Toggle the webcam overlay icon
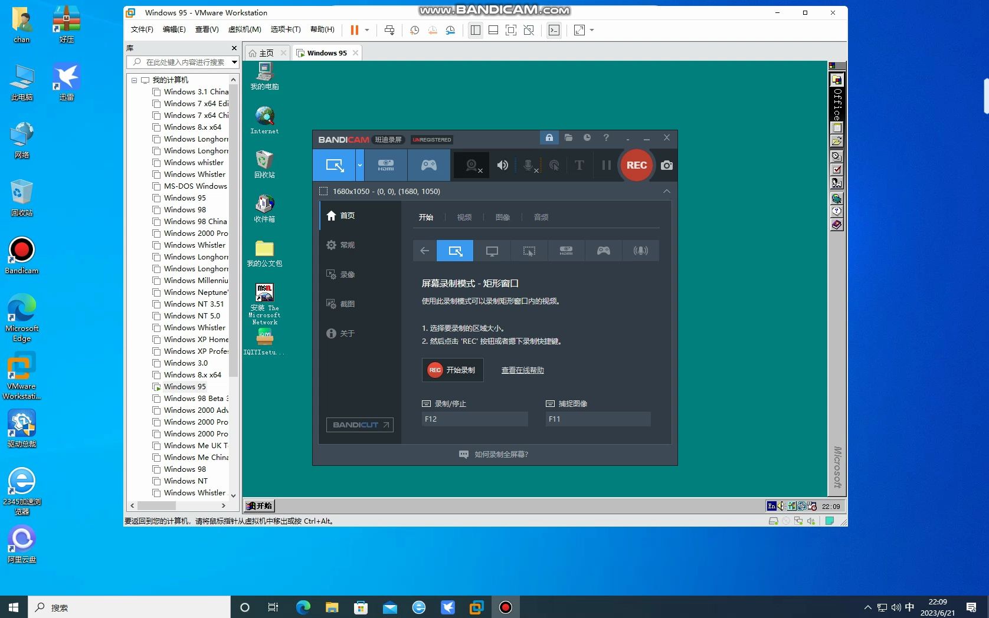The height and width of the screenshot is (618, 989). click(x=472, y=166)
